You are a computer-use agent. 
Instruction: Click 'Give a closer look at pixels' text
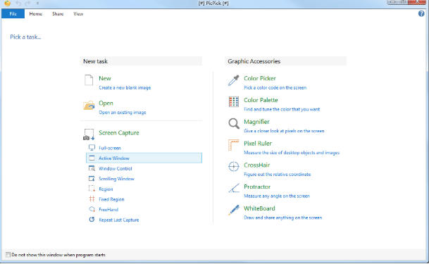coord(284,131)
